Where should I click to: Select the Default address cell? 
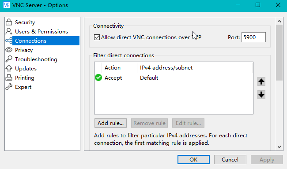coord(149,78)
